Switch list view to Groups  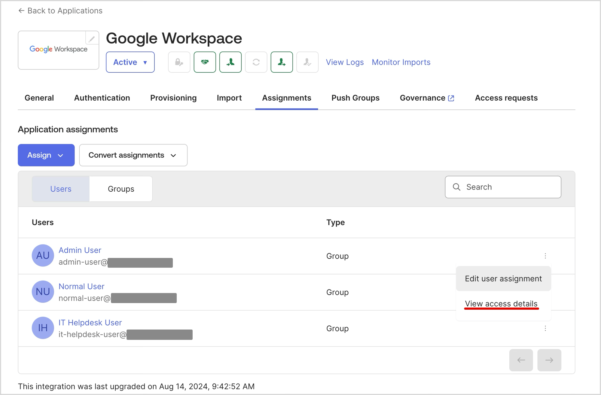point(121,189)
